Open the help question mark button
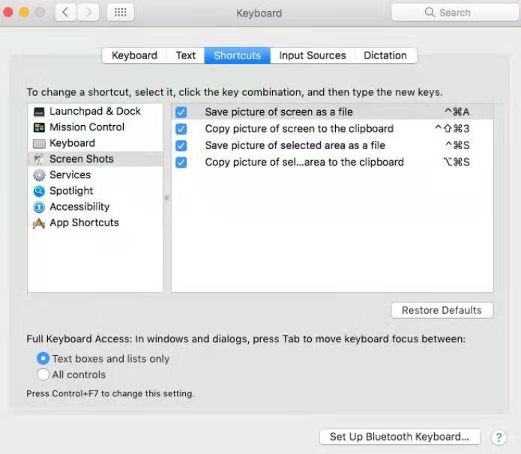Image resolution: width=521 pixels, height=454 pixels. [x=499, y=438]
